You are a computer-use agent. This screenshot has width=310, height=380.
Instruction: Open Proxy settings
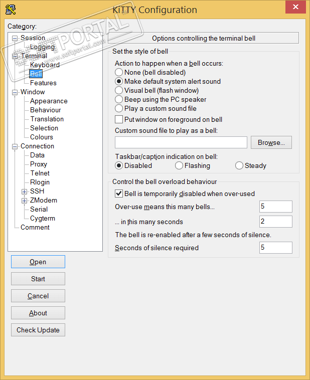(x=38, y=164)
